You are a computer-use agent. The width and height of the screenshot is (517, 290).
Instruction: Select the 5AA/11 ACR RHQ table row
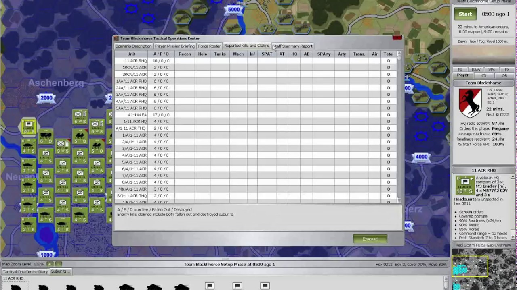point(255,108)
